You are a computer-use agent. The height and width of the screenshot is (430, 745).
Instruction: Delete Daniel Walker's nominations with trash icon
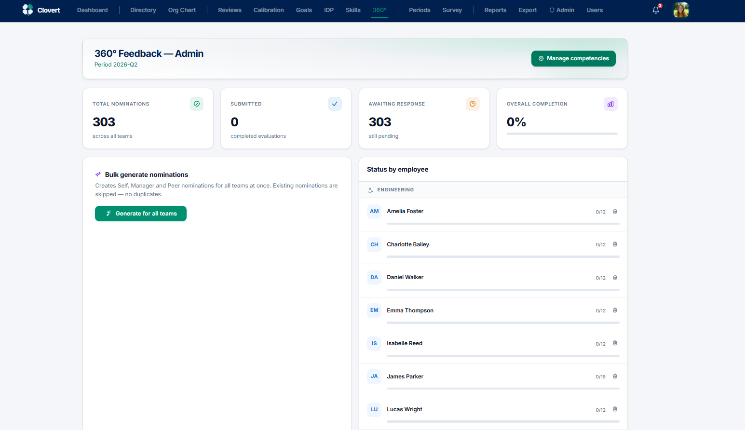[x=615, y=277]
